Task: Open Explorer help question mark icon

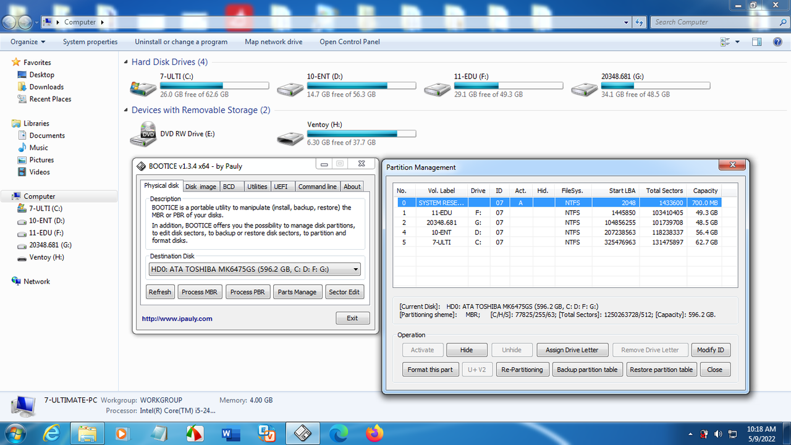Action: pos(778,42)
